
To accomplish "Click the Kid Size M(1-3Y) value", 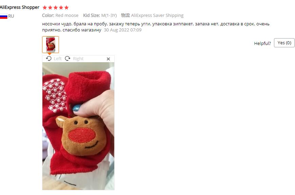I will tap(109, 15).
